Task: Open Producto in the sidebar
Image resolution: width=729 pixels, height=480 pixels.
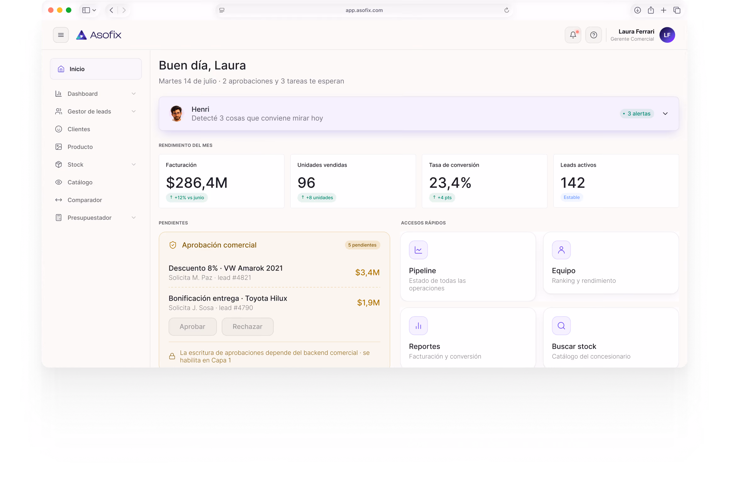Action: pyautogui.click(x=96, y=147)
